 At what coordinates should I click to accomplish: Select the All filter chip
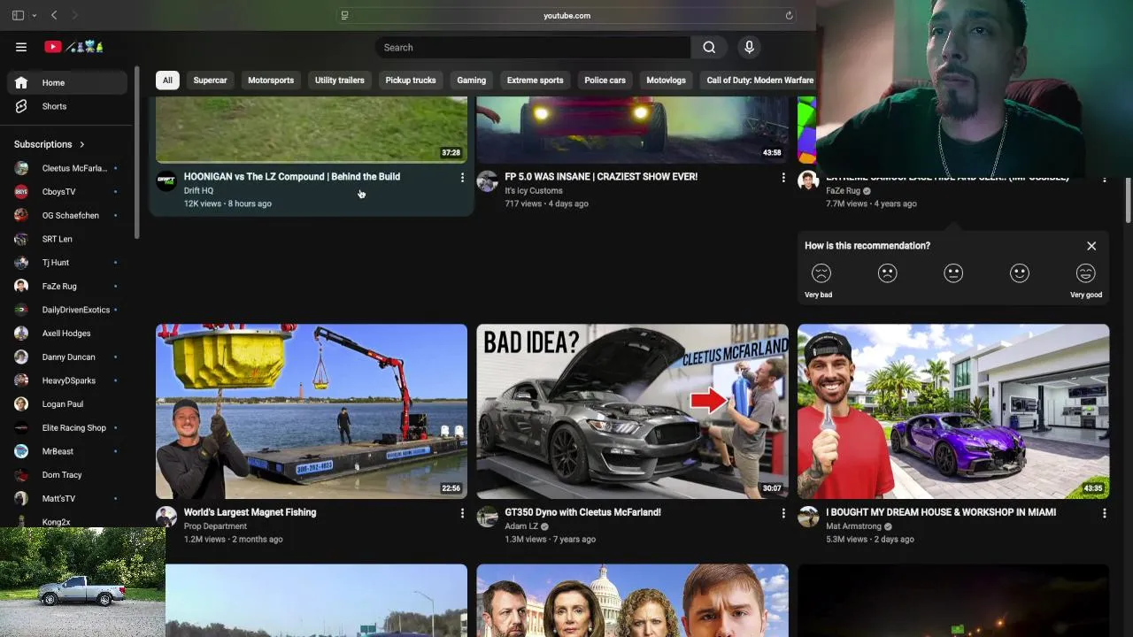(167, 81)
